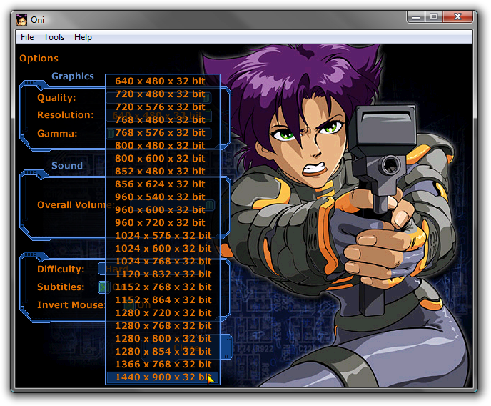Select 800 x 600 x 32 bit resolution
This screenshot has width=491, height=406.
point(163,158)
